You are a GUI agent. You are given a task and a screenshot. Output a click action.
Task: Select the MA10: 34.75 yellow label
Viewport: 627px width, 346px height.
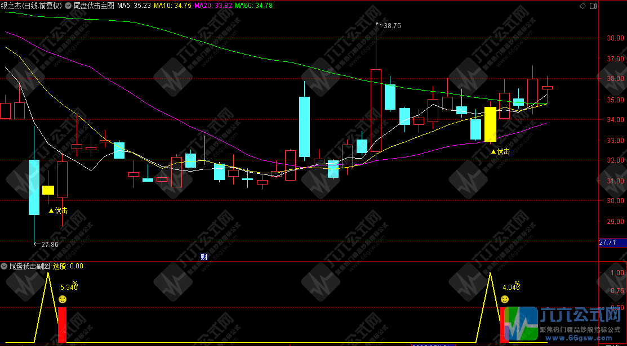[172, 5]
